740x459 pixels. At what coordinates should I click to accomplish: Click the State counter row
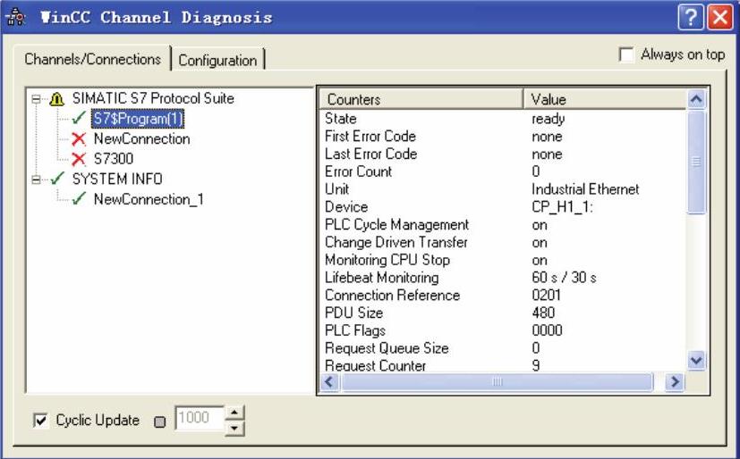[503, 119]
